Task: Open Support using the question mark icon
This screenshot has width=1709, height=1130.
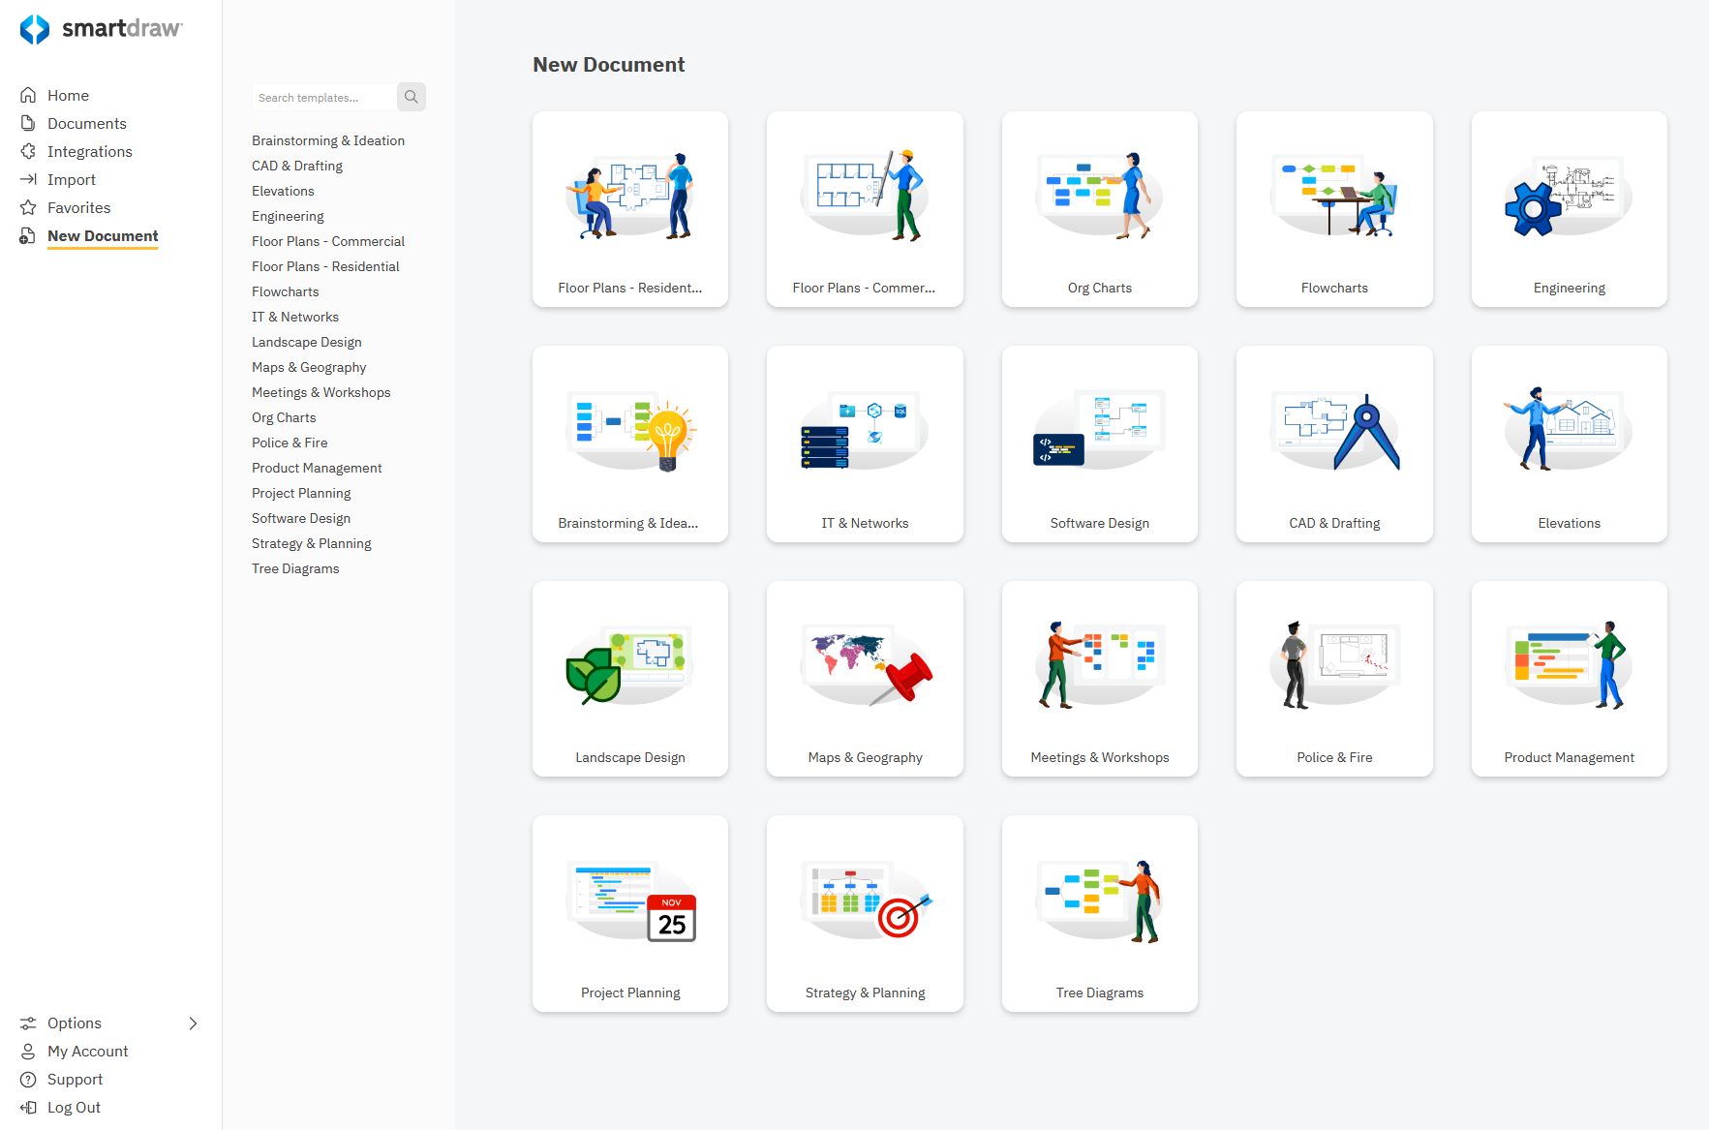Action: tap(29, 1079)
